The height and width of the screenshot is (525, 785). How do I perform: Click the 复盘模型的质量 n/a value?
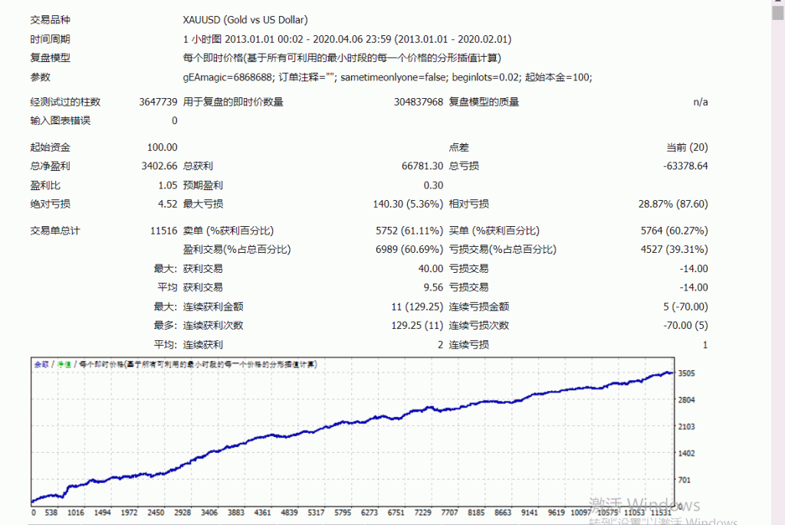point(700,102)
